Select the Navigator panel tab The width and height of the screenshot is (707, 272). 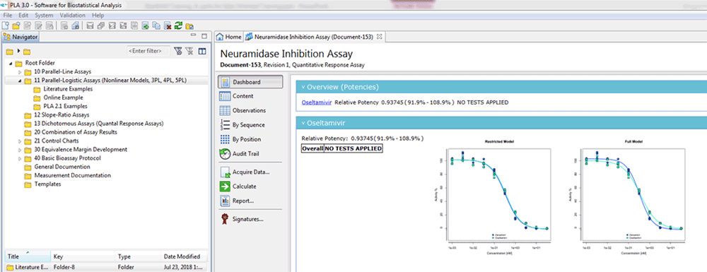(21, 37)
